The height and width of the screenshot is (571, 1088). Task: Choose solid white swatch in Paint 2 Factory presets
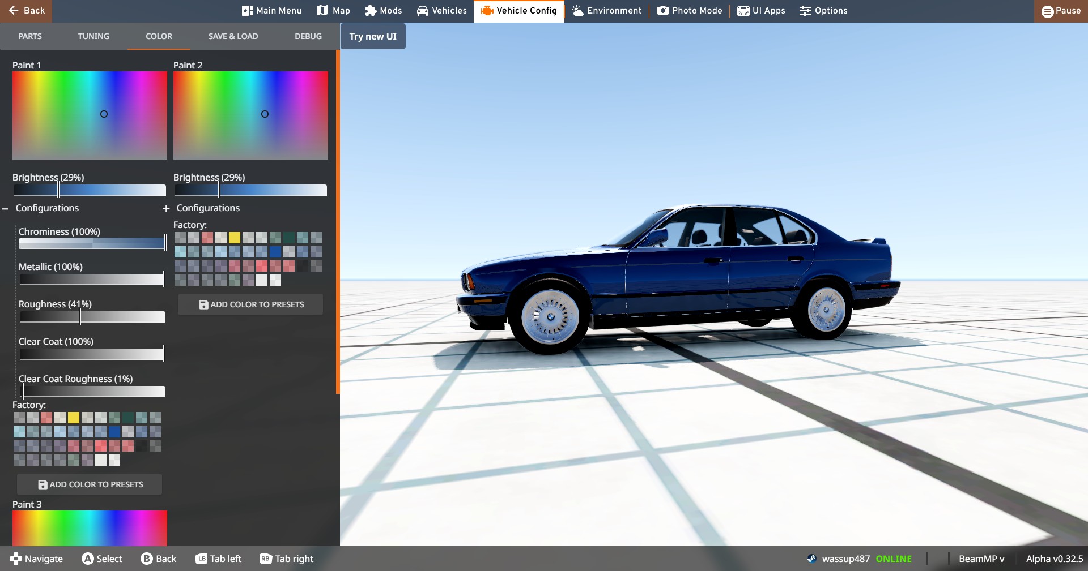pyautogui.click(x=262, y=280)
